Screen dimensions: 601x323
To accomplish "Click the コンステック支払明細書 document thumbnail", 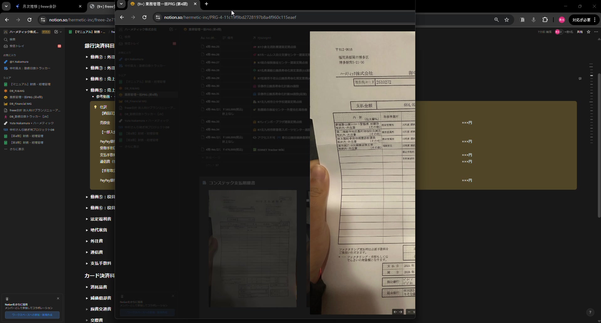I will [x=253, y=248].
